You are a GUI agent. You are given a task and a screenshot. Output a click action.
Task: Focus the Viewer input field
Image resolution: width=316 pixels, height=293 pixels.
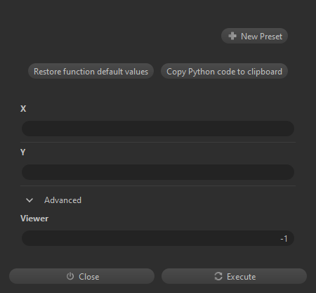[158, 238]
